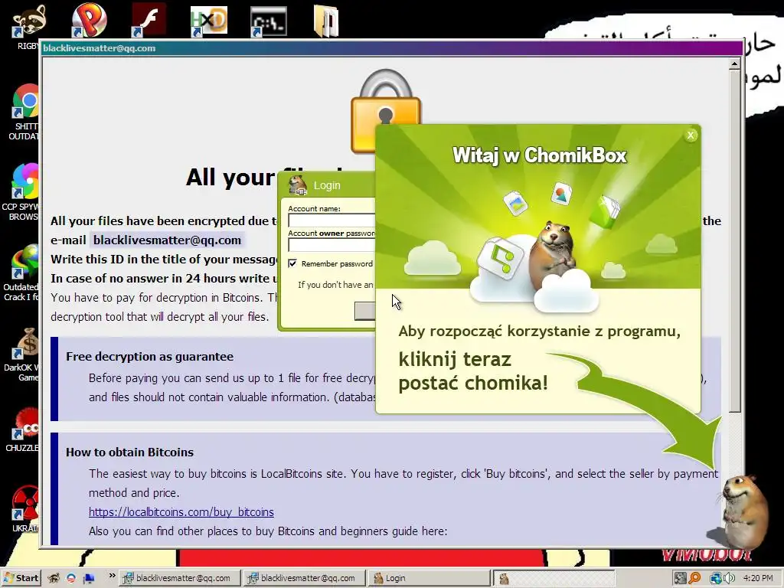Image resolution: width=784 pixels, height=588 pixels.
Task: Click the blacklivesmatter@qq.com window title bar
Action: pyautogui.click(x=391, y=48)
